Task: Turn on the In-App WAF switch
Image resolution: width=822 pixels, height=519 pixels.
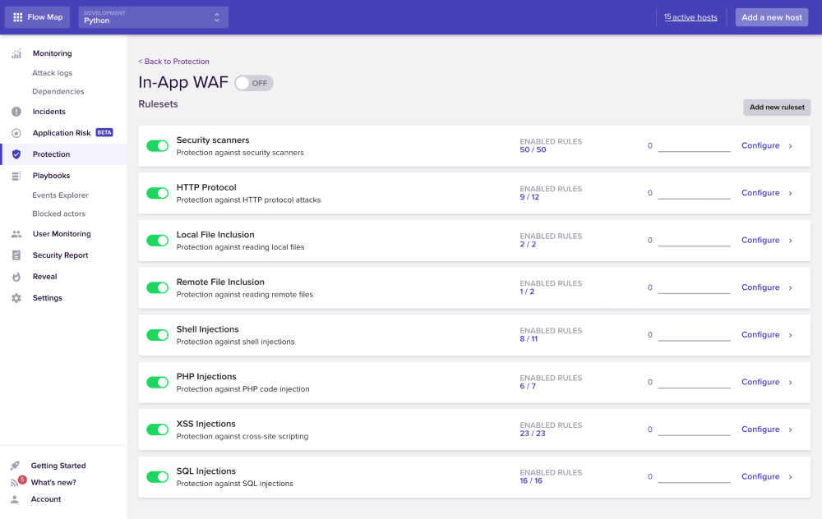Action: click(254, 83)
